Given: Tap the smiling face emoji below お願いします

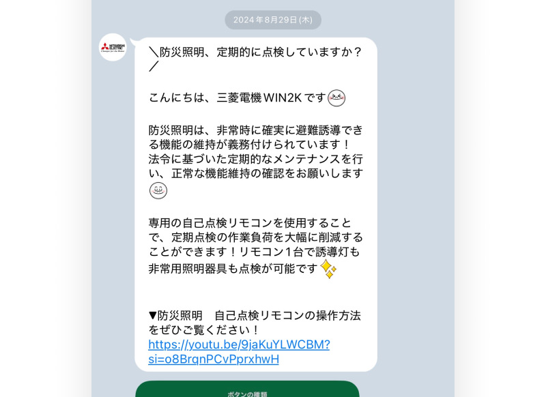Looking at the screenshot, I should [158, 191].
